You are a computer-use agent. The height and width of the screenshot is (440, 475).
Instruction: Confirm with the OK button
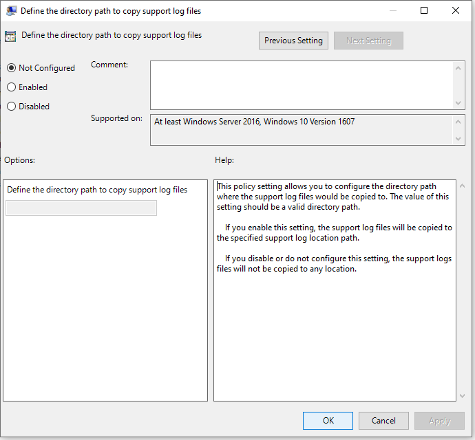[x=328, y=421]
